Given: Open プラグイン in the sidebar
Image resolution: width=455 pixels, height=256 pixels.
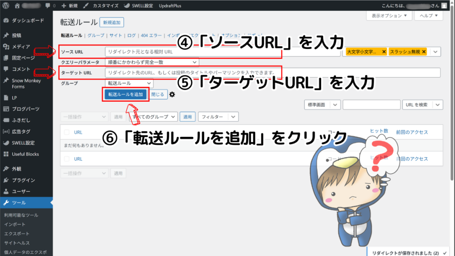Looking at the screenshot, I should pos(26,180).
